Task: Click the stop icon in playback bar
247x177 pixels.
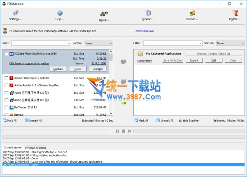Action: (123, 131)
